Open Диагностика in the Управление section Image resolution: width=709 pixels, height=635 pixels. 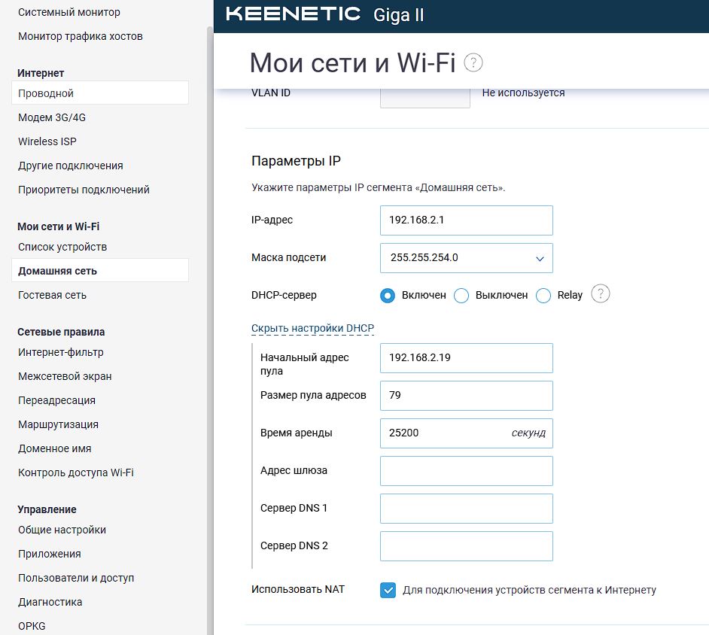click(x=50, y=602)
